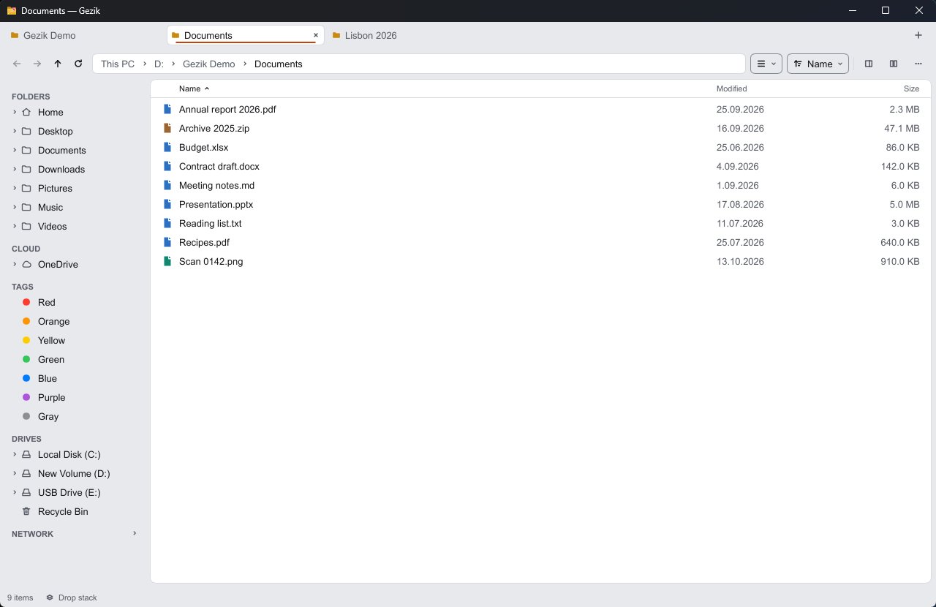Toggle the preview pane icon
Viewport: 936px width, 607px height.
click(869, 64)
